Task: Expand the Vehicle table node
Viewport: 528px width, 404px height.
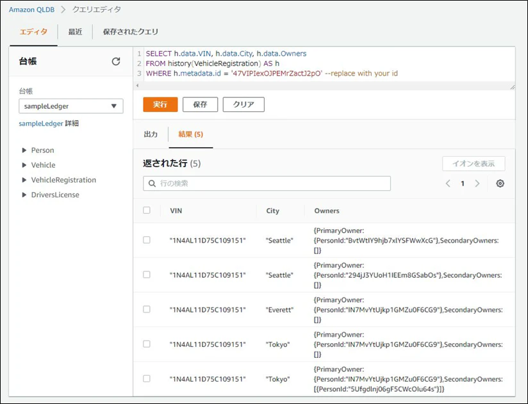Action: [x=24, y=165]
